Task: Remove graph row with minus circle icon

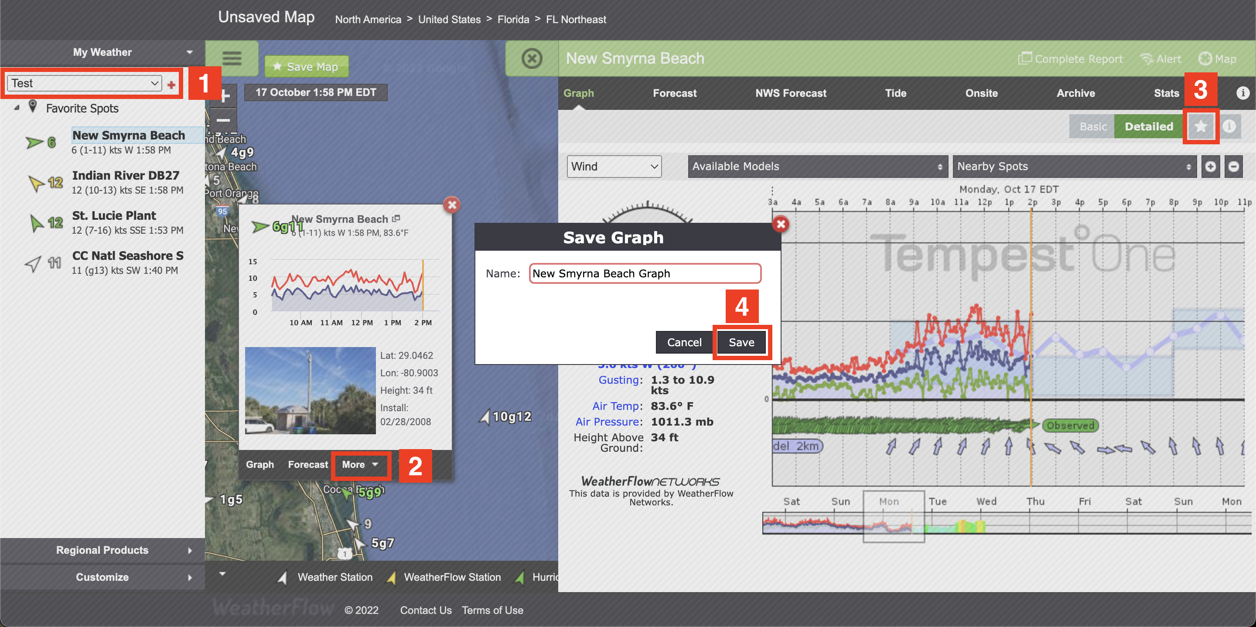Action: click(x=1234, y=166)
